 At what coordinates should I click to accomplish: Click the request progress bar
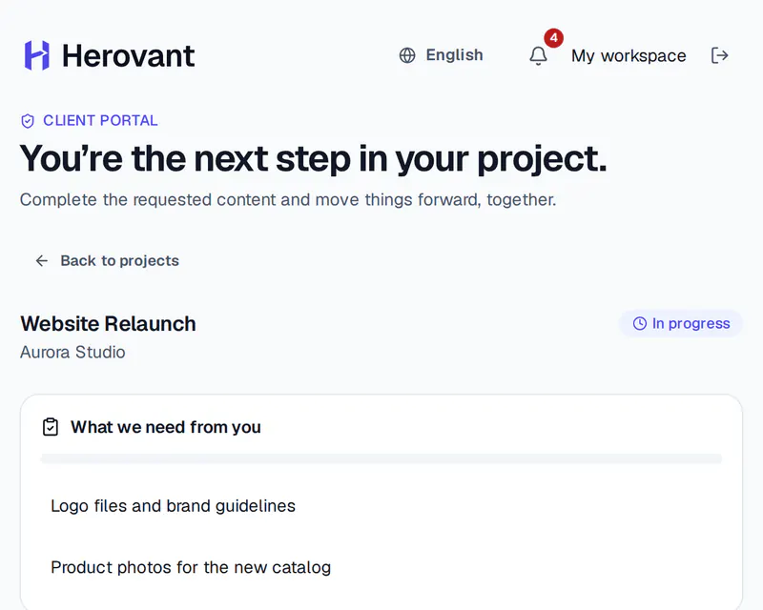[x=381, y=458]
